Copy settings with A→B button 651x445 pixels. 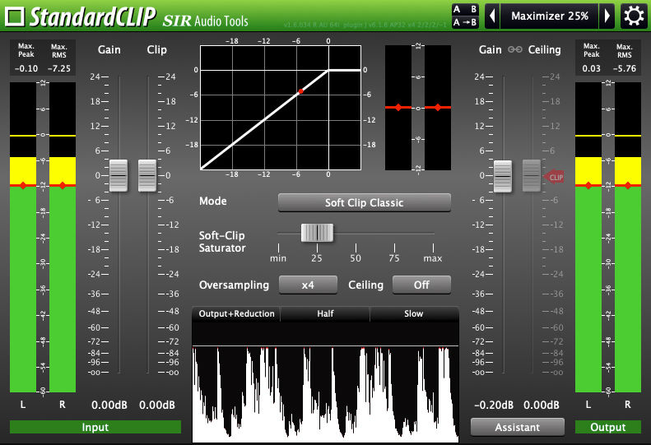point(465,22)
